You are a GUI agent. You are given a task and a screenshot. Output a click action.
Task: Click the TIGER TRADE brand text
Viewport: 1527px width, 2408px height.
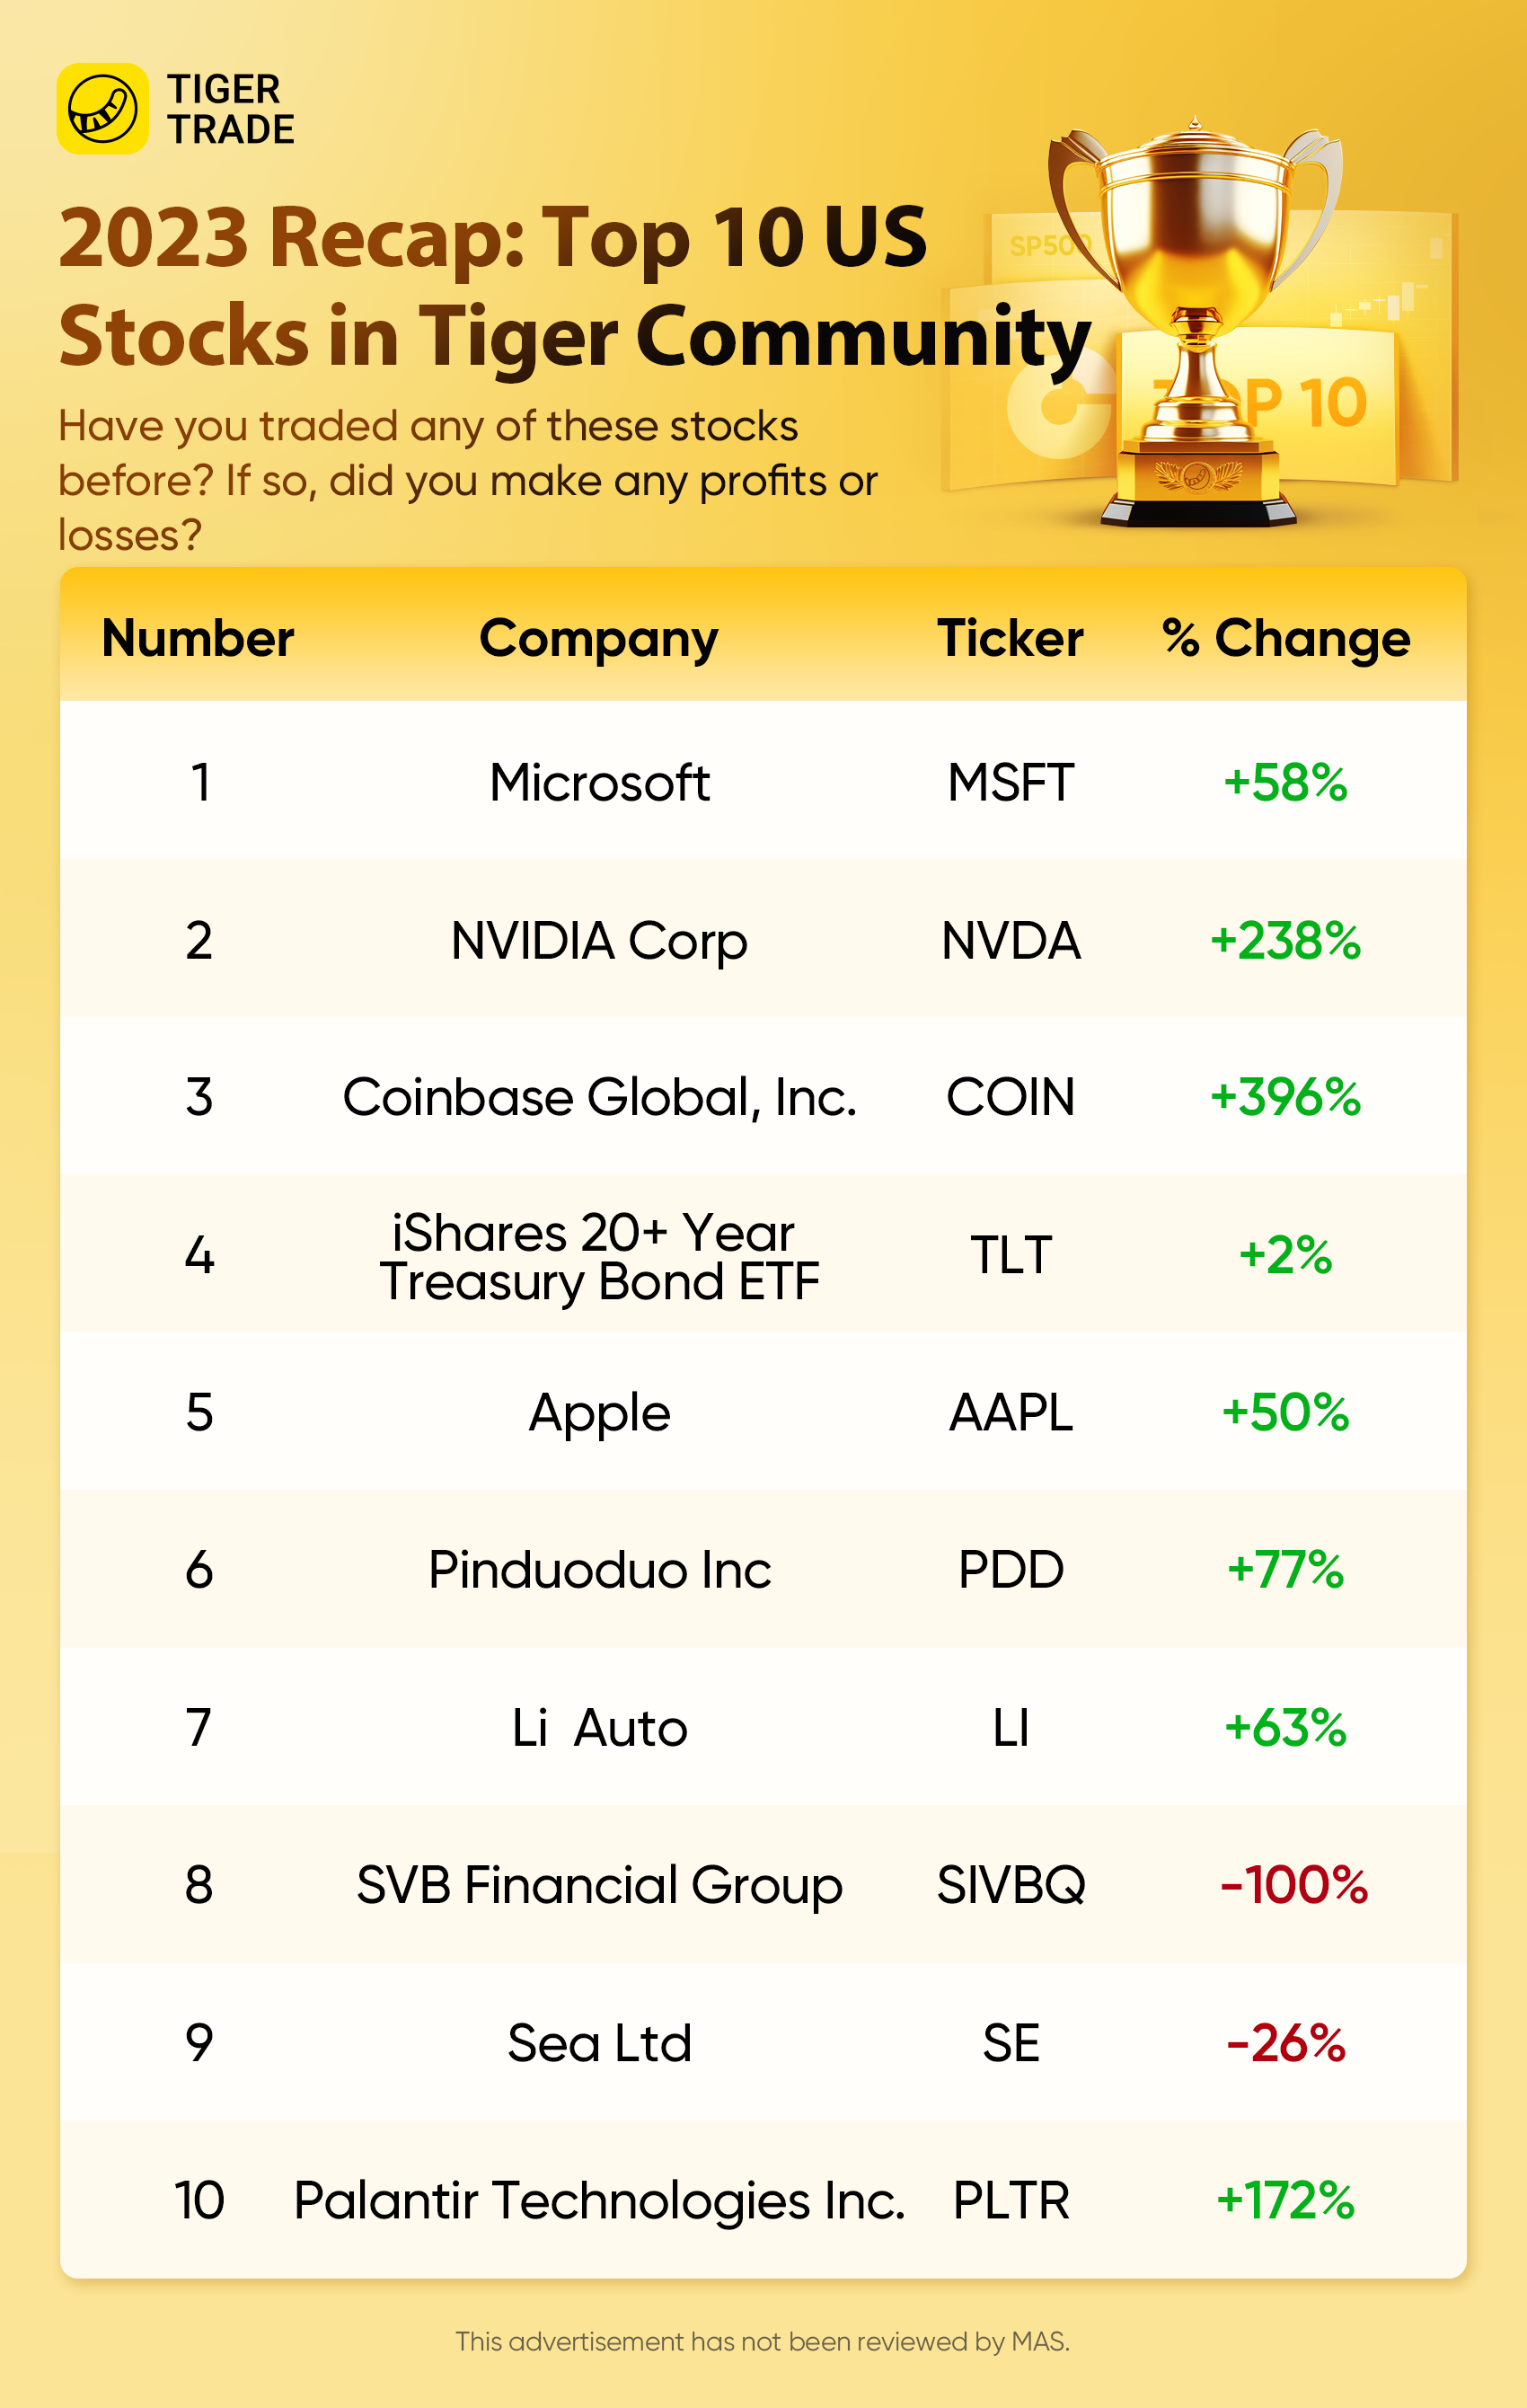230,109
